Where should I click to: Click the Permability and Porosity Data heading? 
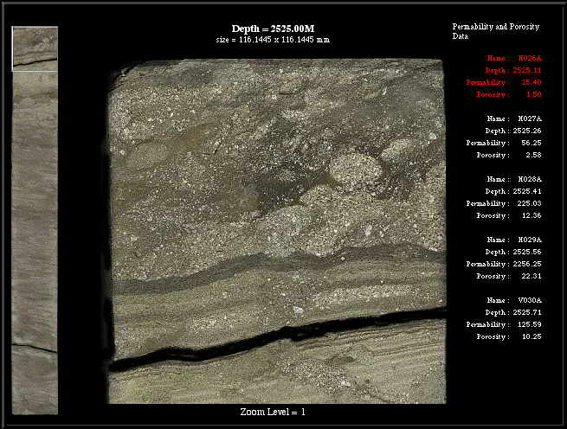[496, 31]
